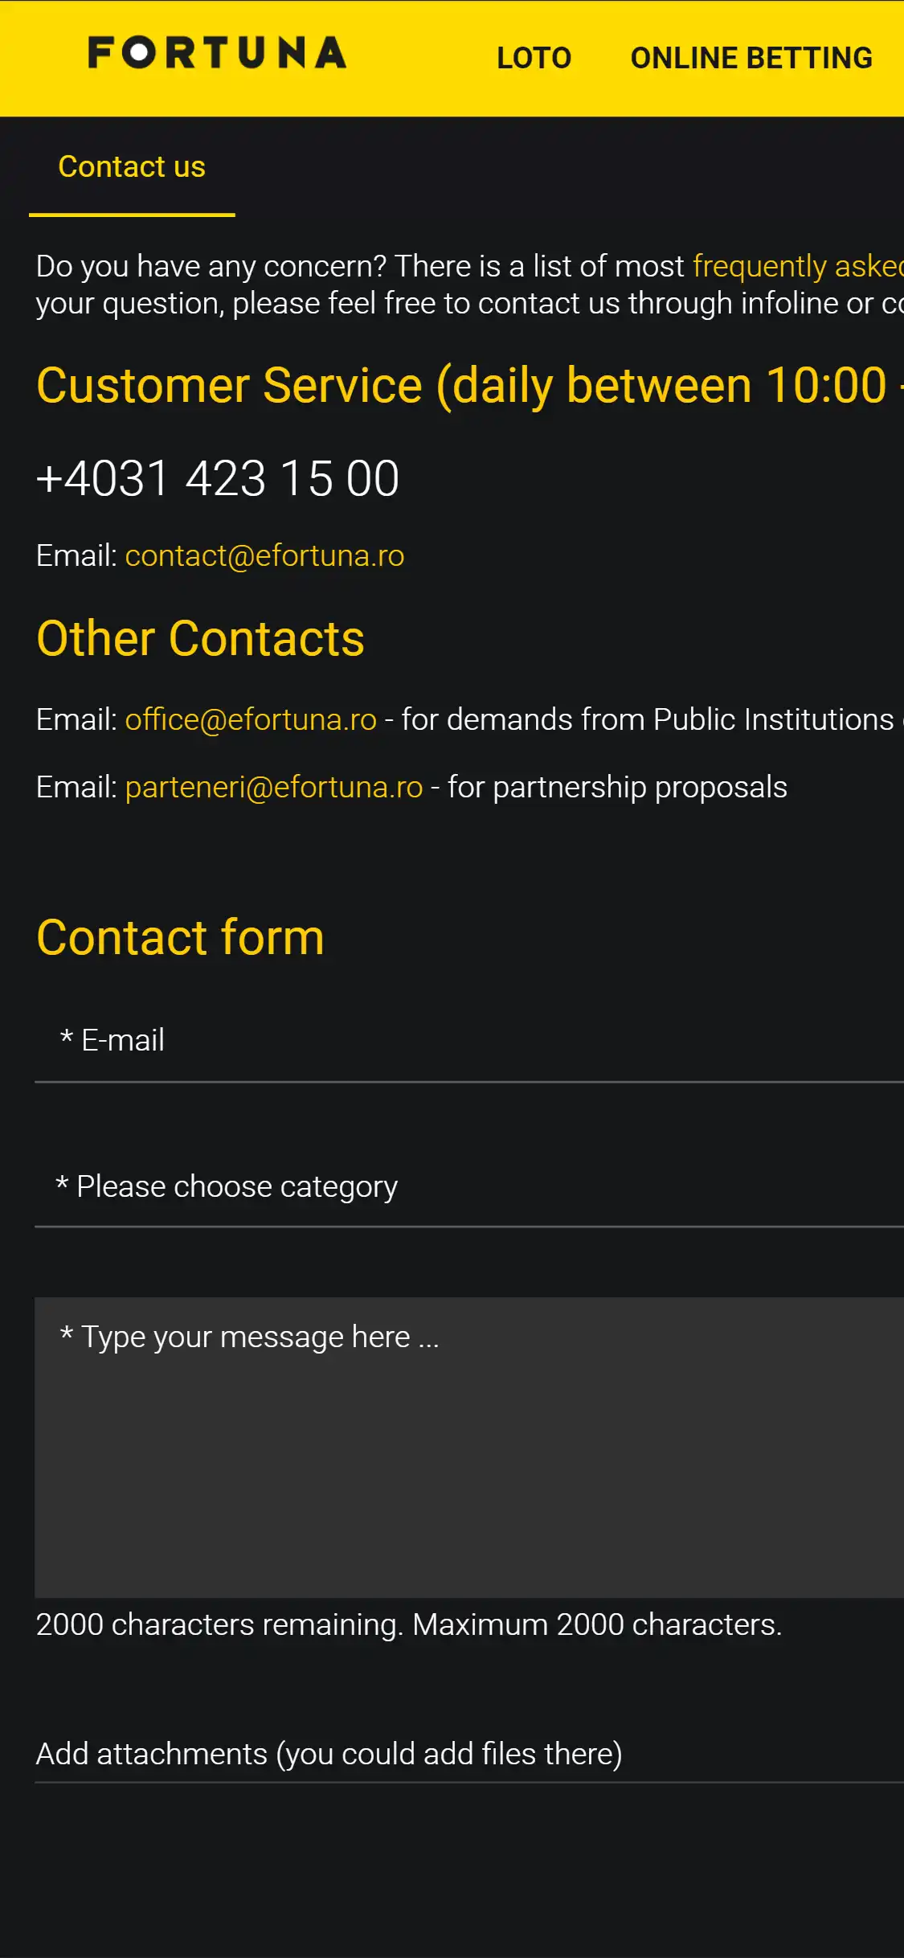Go to ONLINE BETTING section
This screenshot has width=904, height=1958.
click(x=751, y=58)
